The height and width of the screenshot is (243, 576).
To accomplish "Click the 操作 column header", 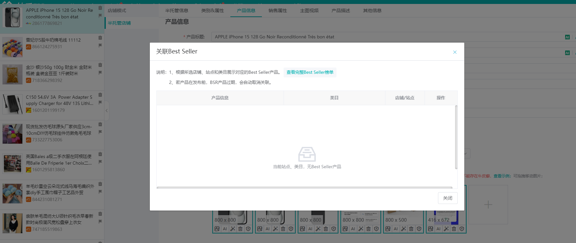I will (x=441, y=98).
